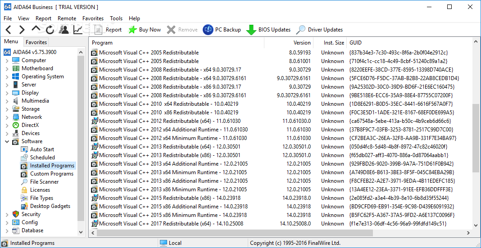The height and width of the screenshot is (248, 481).
Task: Collapse the Software tree node
Action: (x=7, y=141)
